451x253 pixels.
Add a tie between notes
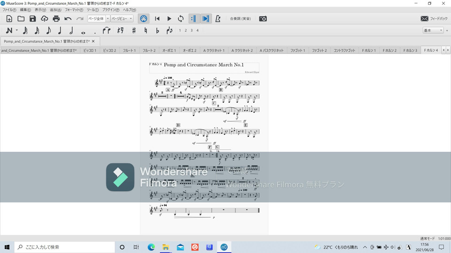click(x=107, y=30)
